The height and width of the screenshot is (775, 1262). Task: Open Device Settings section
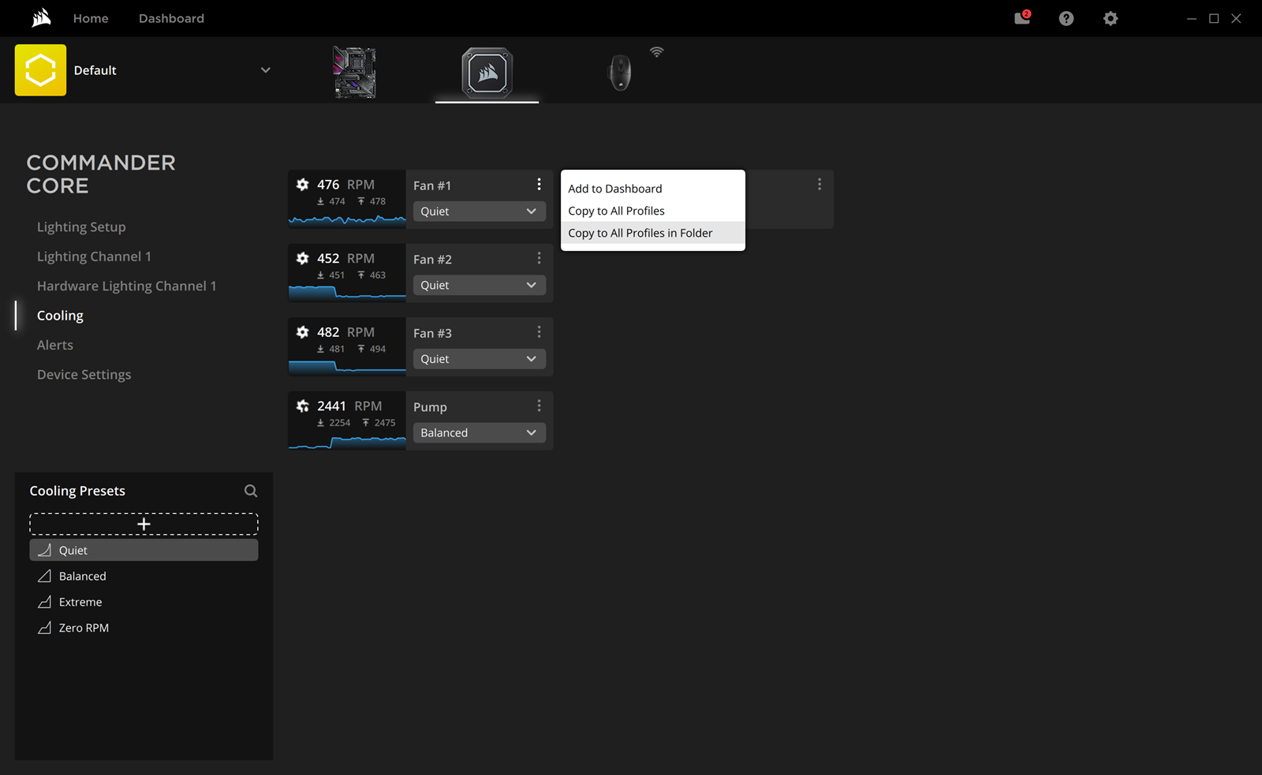click(x=84, y=375)
